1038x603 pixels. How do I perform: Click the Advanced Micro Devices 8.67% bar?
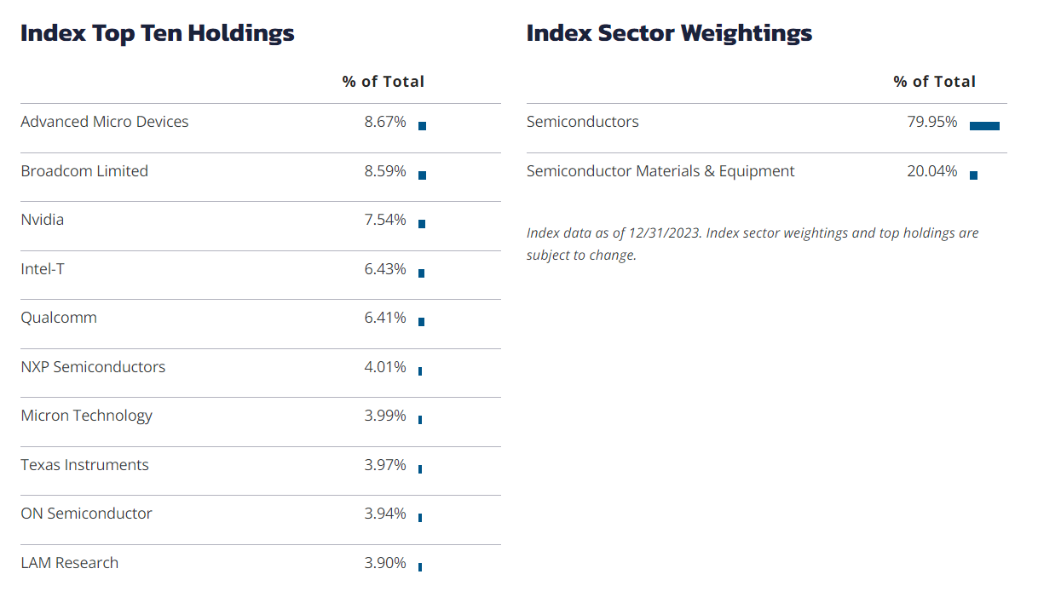click(x=422, y=126)
